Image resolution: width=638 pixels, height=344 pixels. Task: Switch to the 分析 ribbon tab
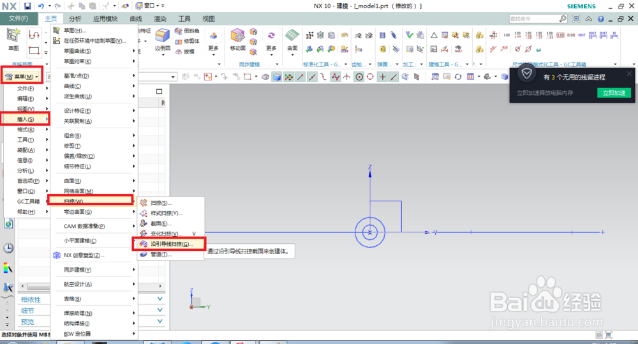[x=75, y=19]
